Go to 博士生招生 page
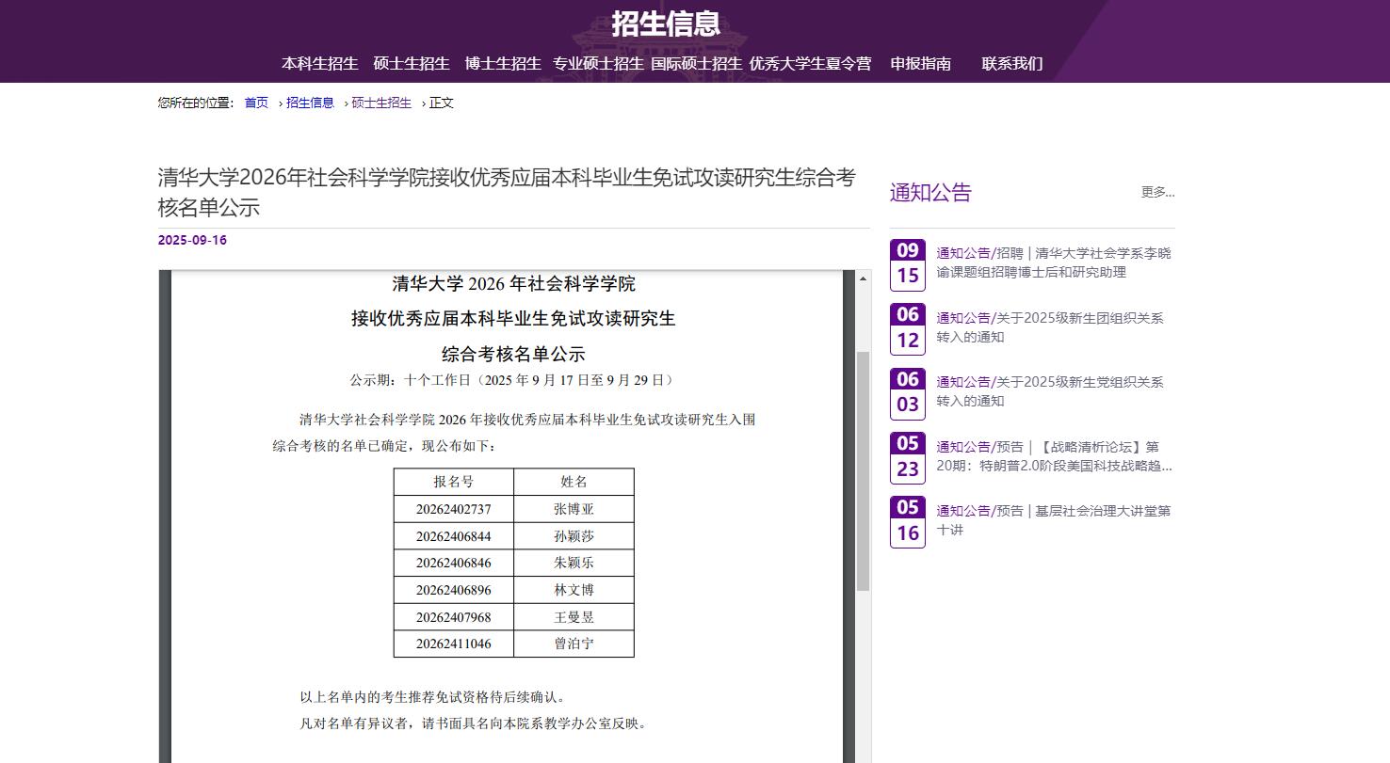1390x763 pixels. (503, 64)
